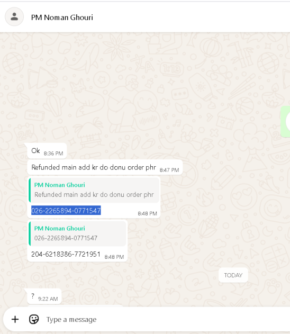Click the plus attach icon

click(x=15, y=319)
